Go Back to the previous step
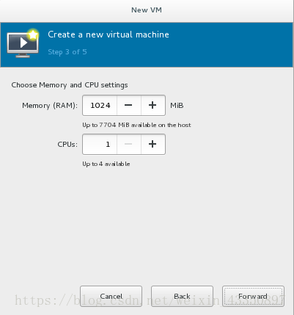294x315 pixels. 182,296
